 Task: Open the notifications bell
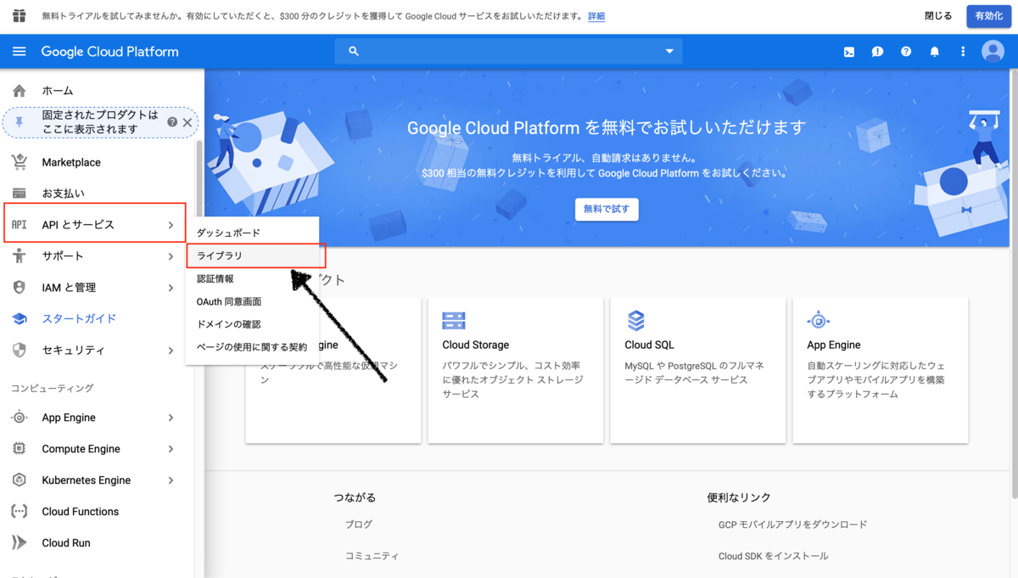tap(935, 52)
